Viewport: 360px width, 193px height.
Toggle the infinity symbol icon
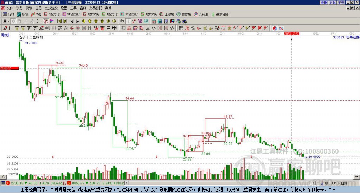pos(281,28)
